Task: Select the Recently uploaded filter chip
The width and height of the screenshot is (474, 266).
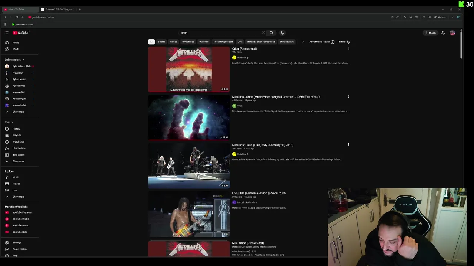Action: 223,42
